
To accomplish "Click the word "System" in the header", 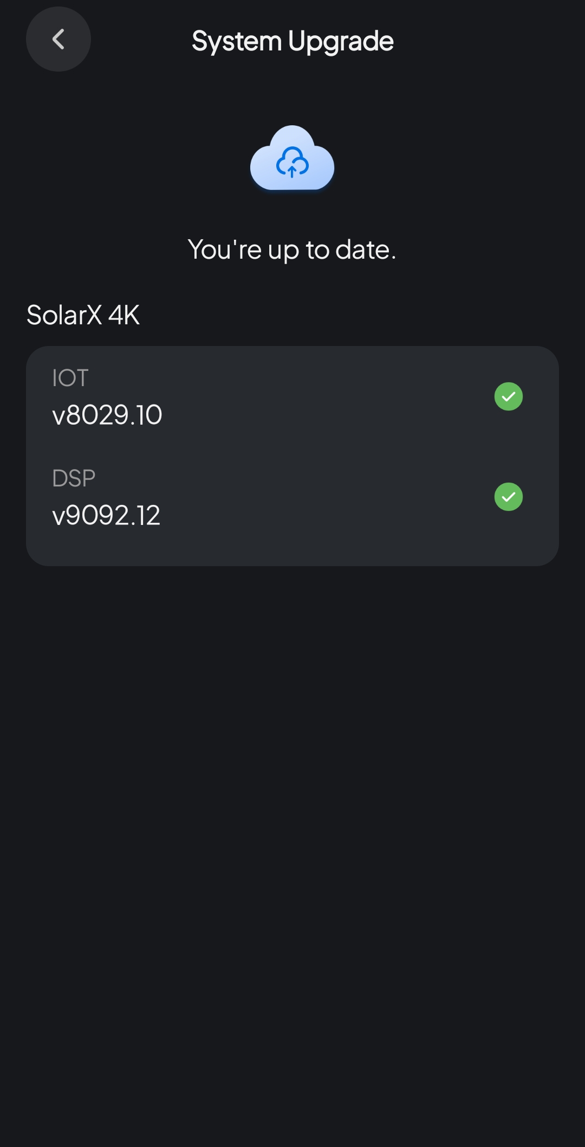I will (237, 41).
